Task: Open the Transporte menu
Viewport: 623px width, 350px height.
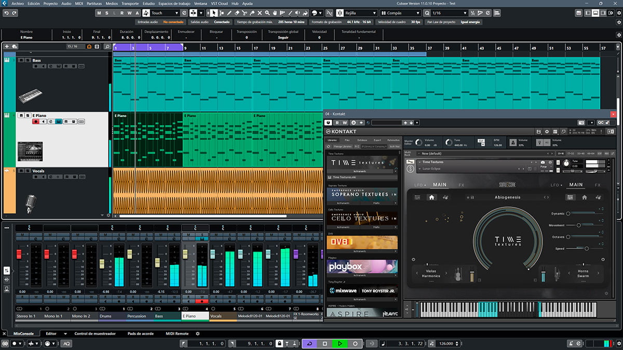Action: pyautogui.click(x=130, y=3)
